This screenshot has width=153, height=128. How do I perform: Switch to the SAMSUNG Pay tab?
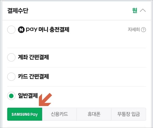(x=25, y=114)
